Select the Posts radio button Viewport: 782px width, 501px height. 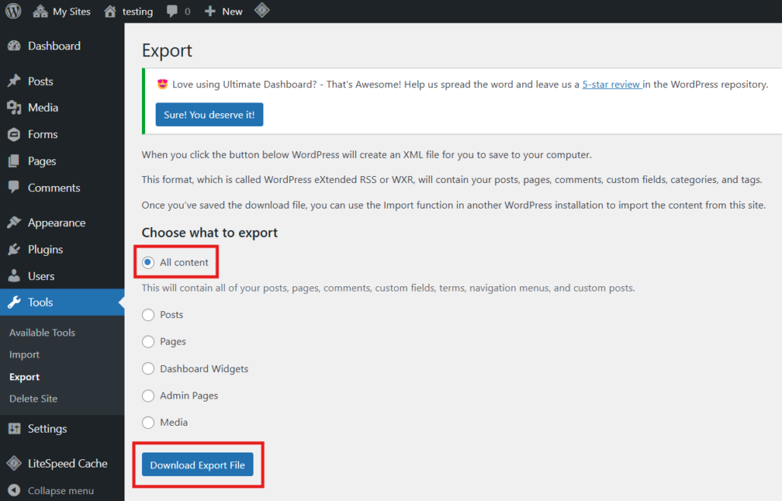[148, 314]
